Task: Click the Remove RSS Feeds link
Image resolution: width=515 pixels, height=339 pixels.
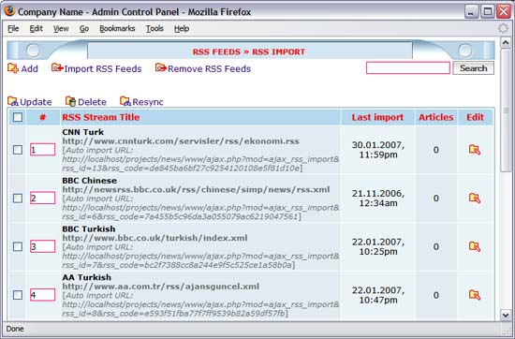Action: coord(209,68)
